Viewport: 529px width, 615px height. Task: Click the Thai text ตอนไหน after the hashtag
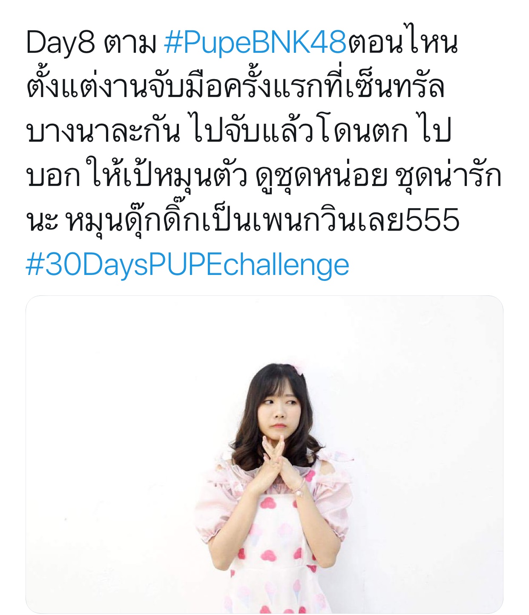(403, 43)
